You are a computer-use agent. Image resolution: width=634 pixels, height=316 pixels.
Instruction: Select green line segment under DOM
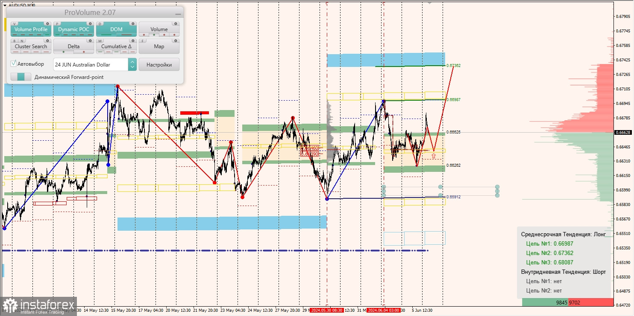click(106, 35)
